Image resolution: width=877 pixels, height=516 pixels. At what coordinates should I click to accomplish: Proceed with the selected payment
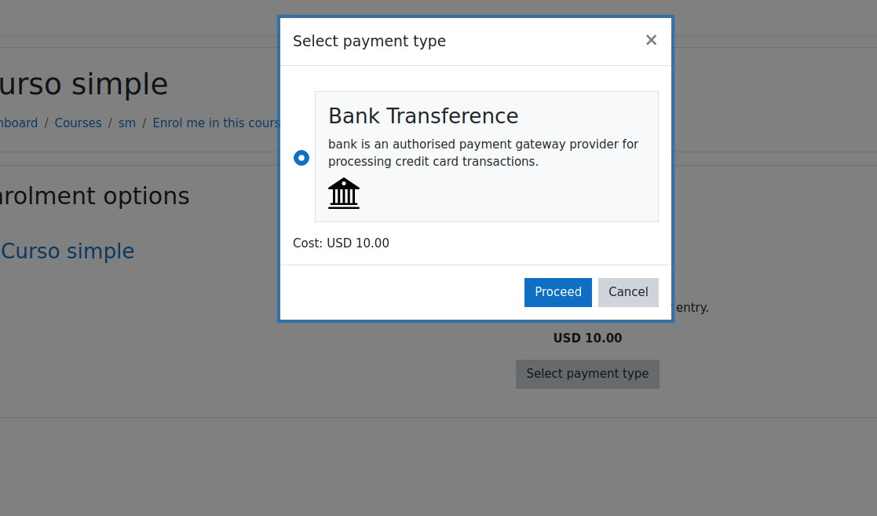point(557,292)
